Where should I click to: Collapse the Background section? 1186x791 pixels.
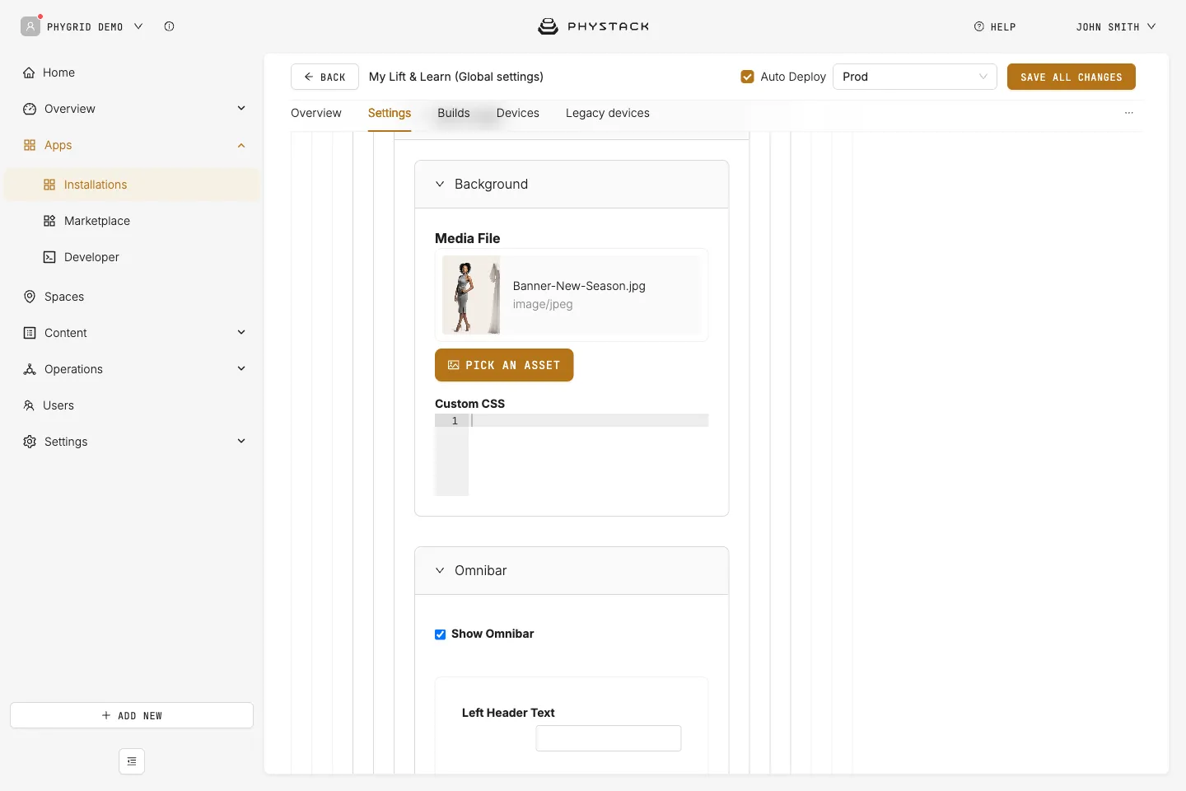pos(572,185)
